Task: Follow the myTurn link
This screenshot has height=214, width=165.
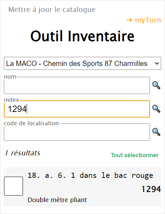Action: (148, 20)
